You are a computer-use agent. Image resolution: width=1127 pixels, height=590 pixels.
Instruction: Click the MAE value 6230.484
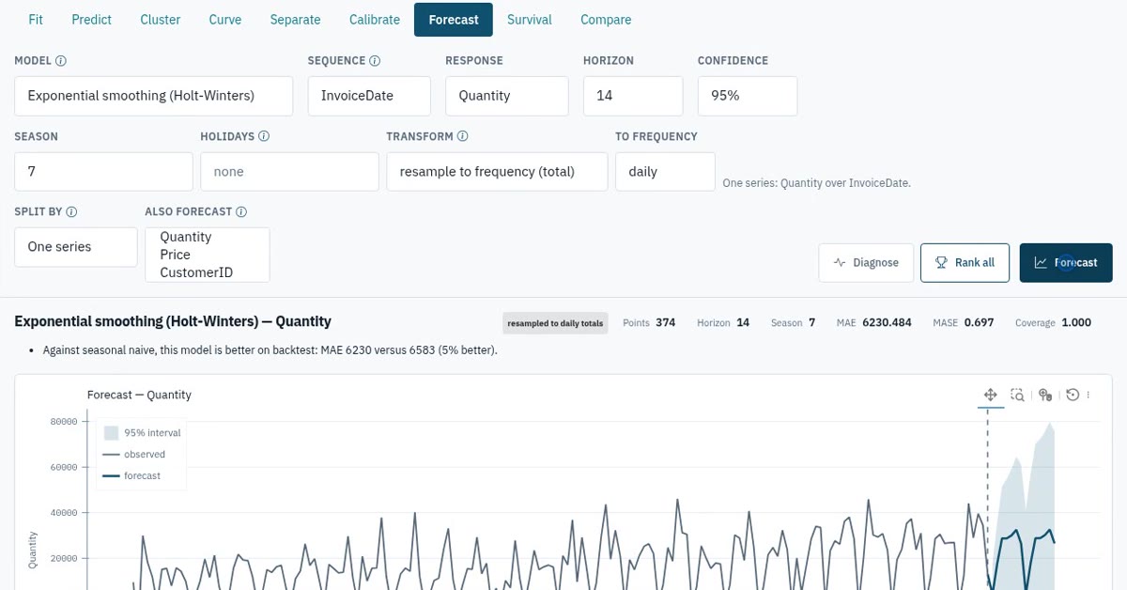pyautogui.click(x=887, y=322)
